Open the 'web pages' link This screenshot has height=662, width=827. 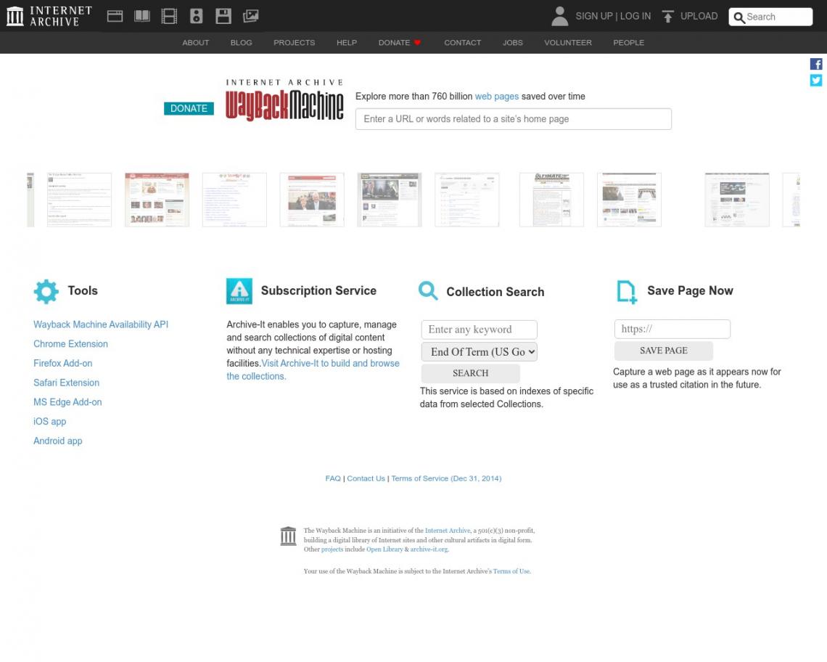(x=497, y=97)
